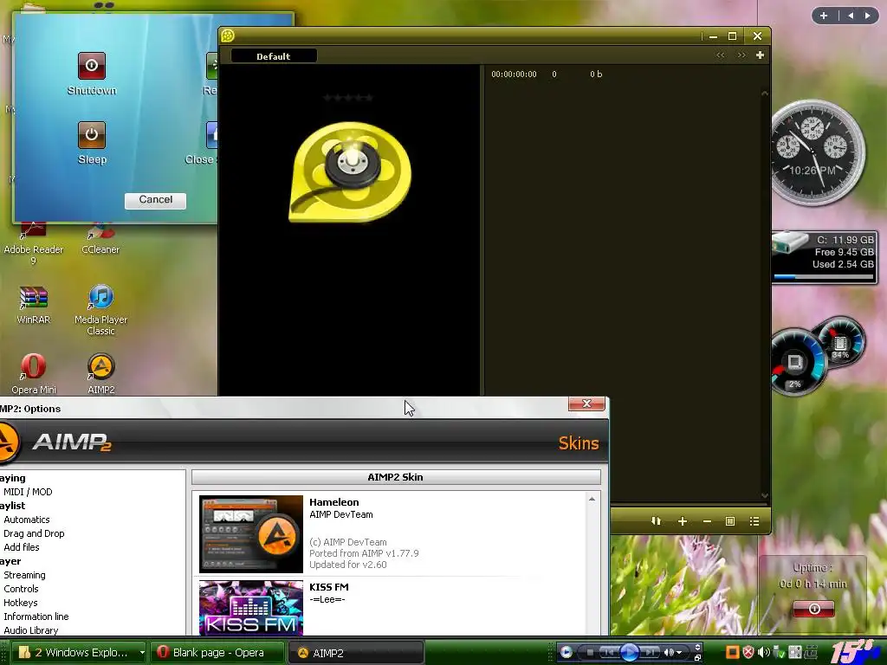
Task: Open WinRAR desktop icon
Action: (x=34, y=305)
